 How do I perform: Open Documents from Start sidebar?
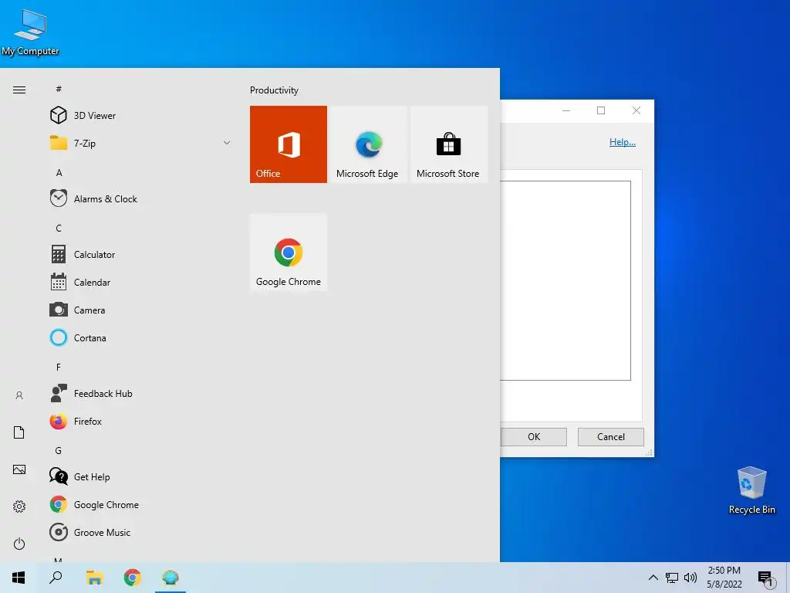pos(19,432)
